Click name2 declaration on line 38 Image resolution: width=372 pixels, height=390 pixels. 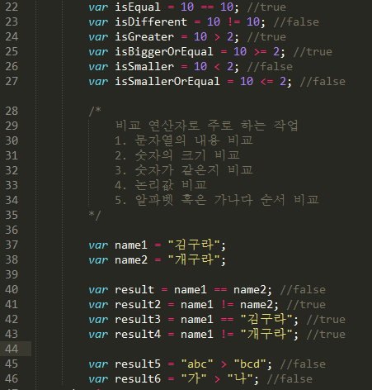coord(131,259)
